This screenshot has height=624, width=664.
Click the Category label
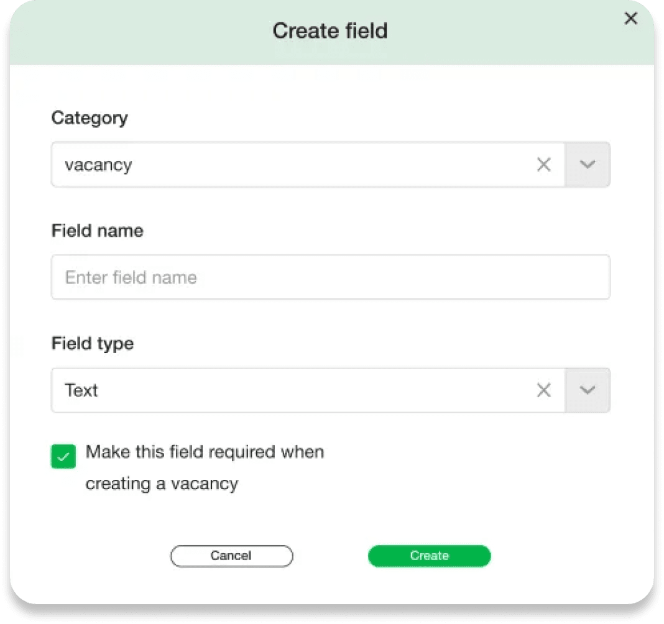click(90, 117)
